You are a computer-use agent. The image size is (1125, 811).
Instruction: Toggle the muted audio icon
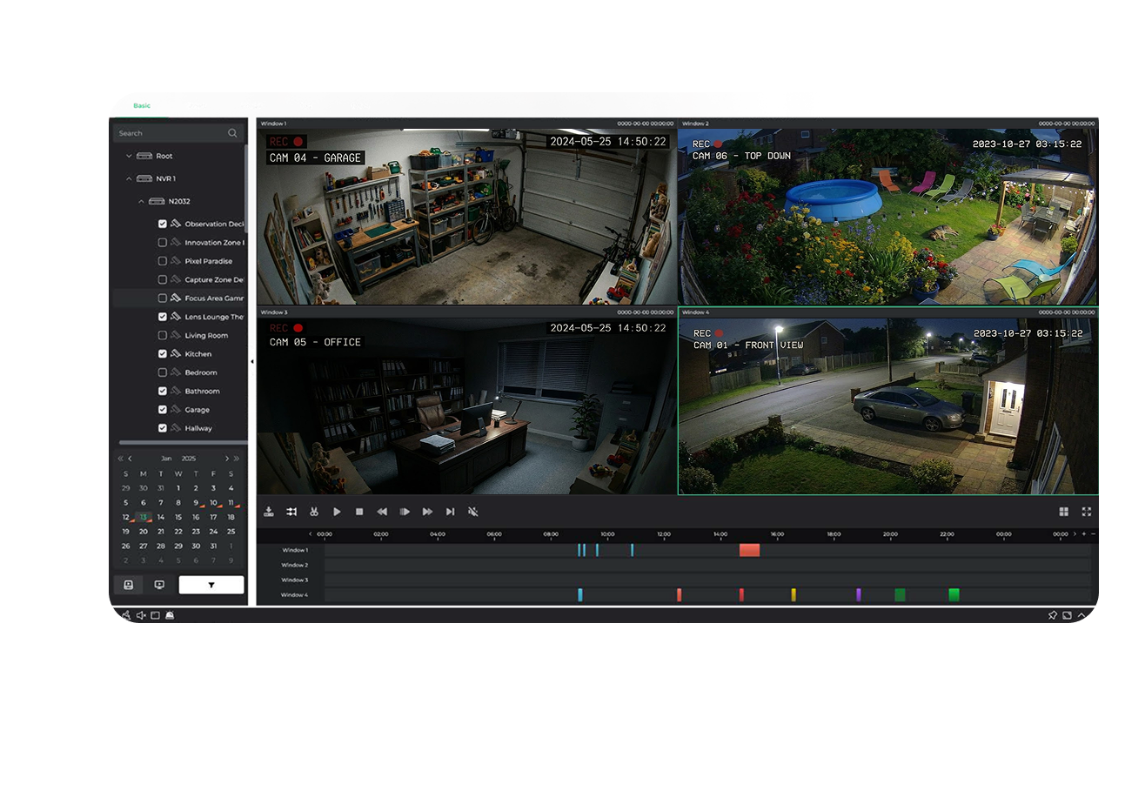click(x=473, y=512)
